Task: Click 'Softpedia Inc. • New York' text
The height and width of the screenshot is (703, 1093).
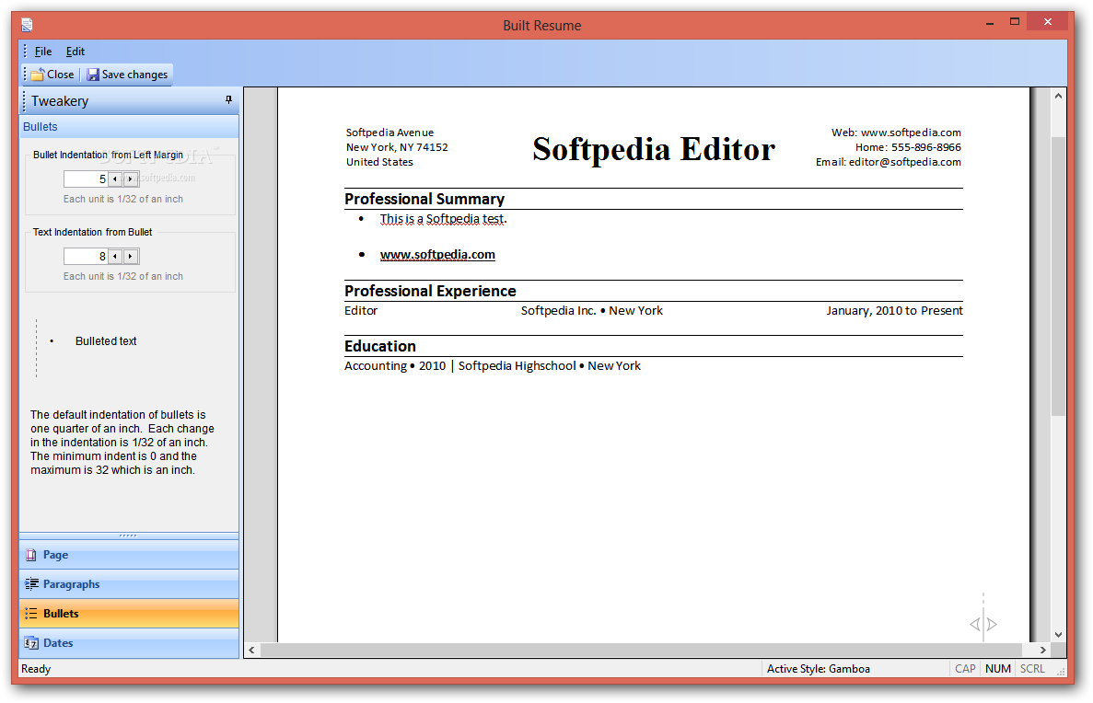Action: [x=592, y=311]
